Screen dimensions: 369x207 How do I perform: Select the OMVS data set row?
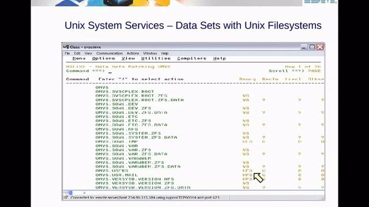[x=102, y=87]
